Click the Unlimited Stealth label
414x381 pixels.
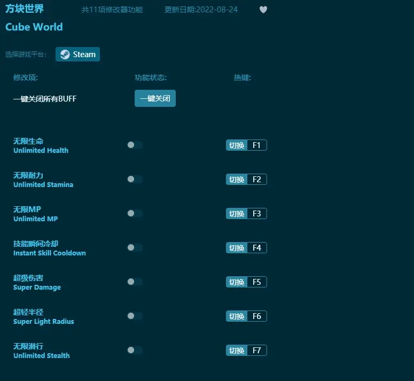pyautogui.click(x=42, y=355)
